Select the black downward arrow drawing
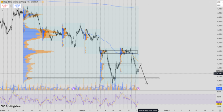 pyautogui.click(x=144, y=74)
